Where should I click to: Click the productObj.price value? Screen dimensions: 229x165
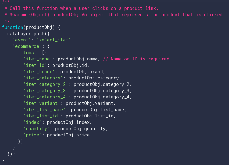coord(68,135)
